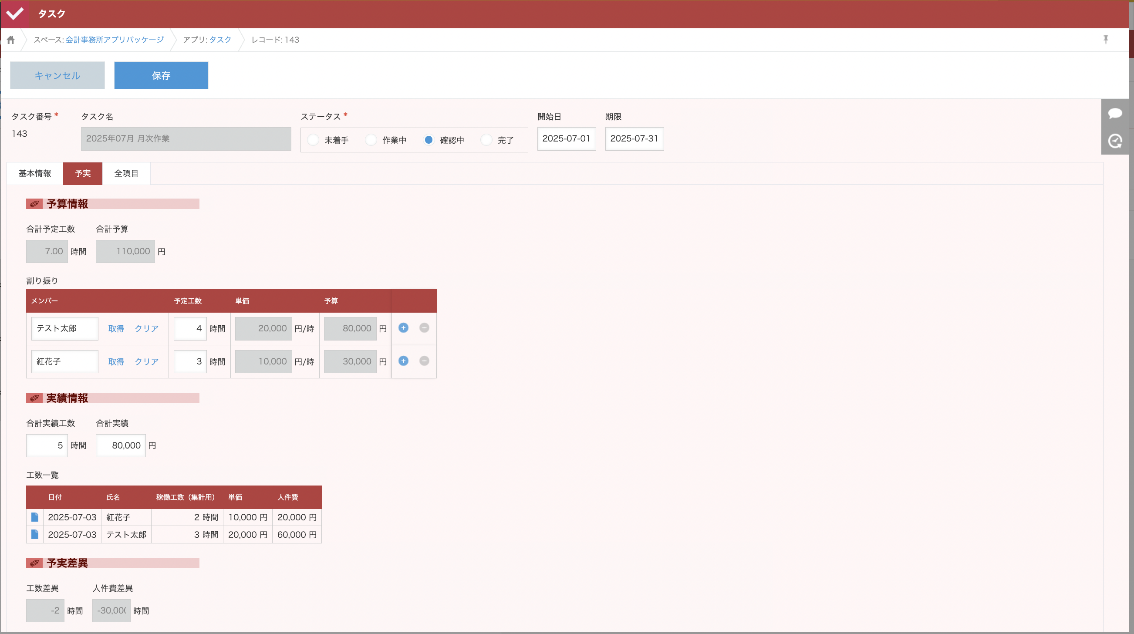Click the キャンセル button
Screen dimensions: 1134x634
tap(57, 75)
